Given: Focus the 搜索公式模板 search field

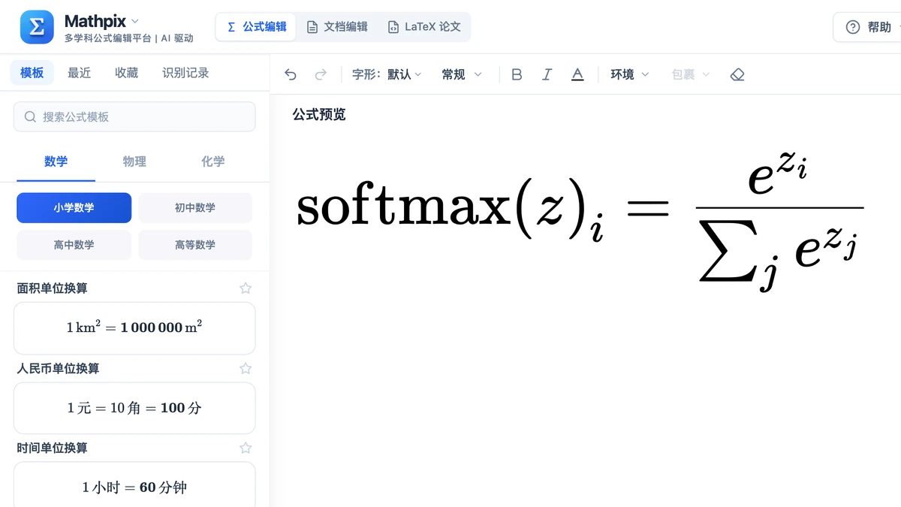Looking at the screenshot, I should pyautogui.click(x=134, y=116).
